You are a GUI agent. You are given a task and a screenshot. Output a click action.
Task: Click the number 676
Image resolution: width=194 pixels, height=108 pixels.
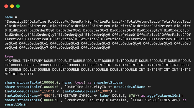click(132, 96)
